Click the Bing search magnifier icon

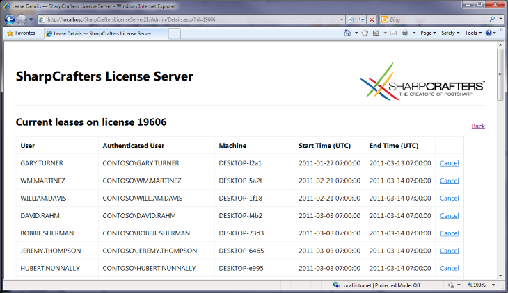(x=493, y=19)
